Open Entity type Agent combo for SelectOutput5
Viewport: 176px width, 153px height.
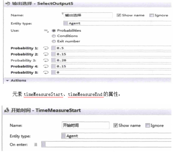117,23
